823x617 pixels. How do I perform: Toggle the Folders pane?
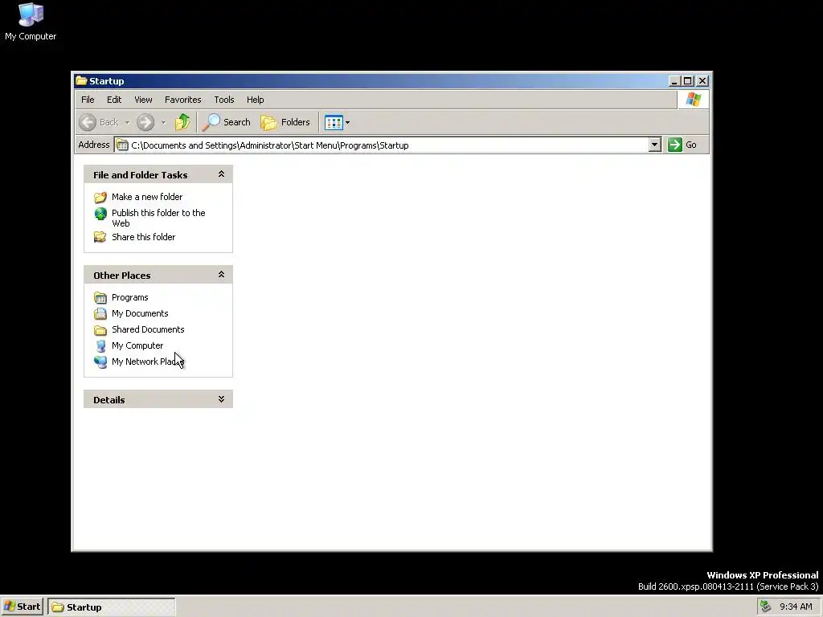point(285,122)
